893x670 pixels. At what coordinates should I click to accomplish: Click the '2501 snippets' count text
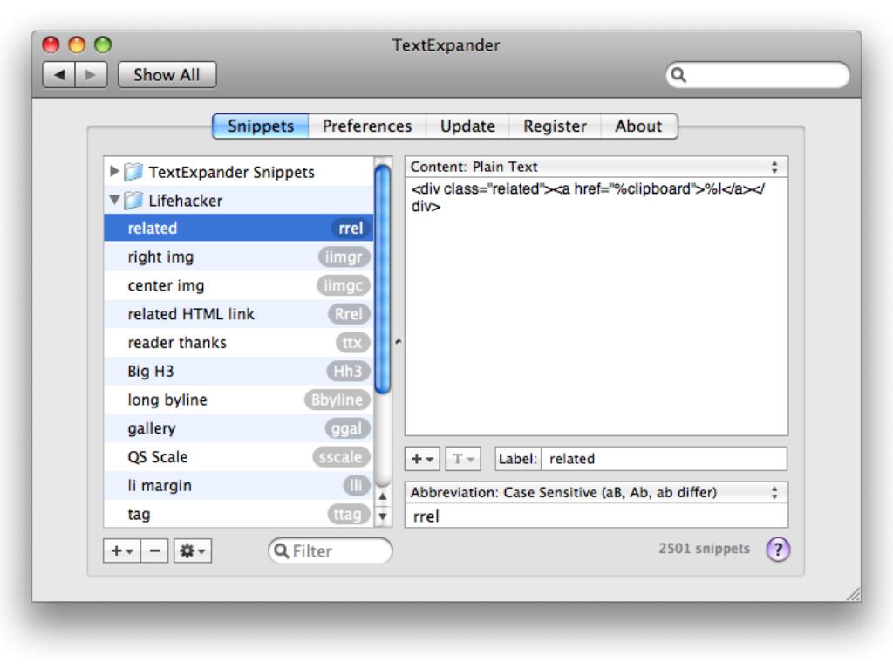[704, 549]
